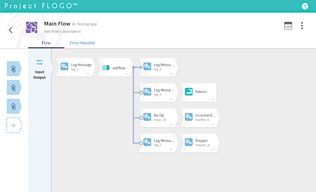Switch to the Flow tab
Viewport: 316px width, 192px height.
click(x=46, y=43)
